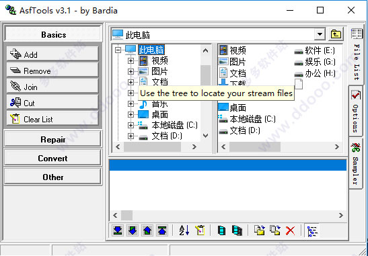
Task: Open the Repair section
Action: [53, 140]
